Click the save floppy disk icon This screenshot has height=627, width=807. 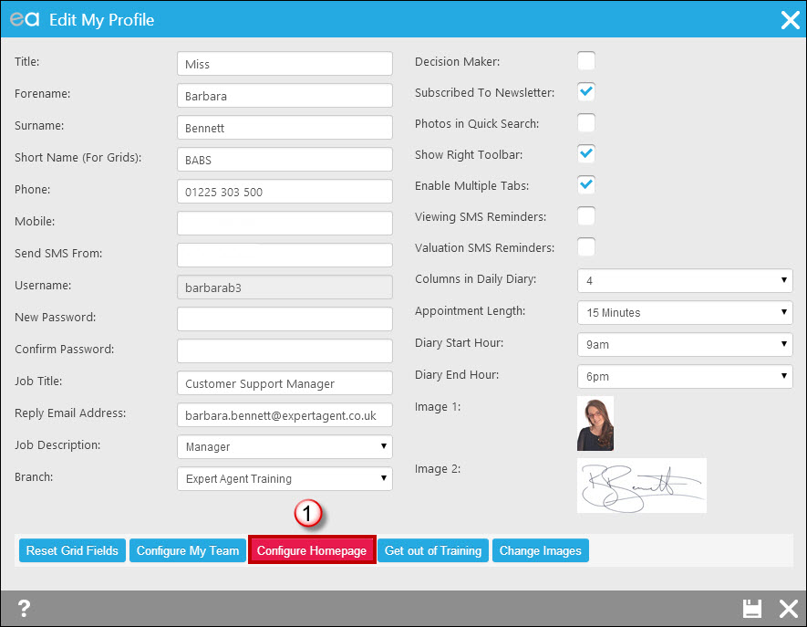(752, 609)
